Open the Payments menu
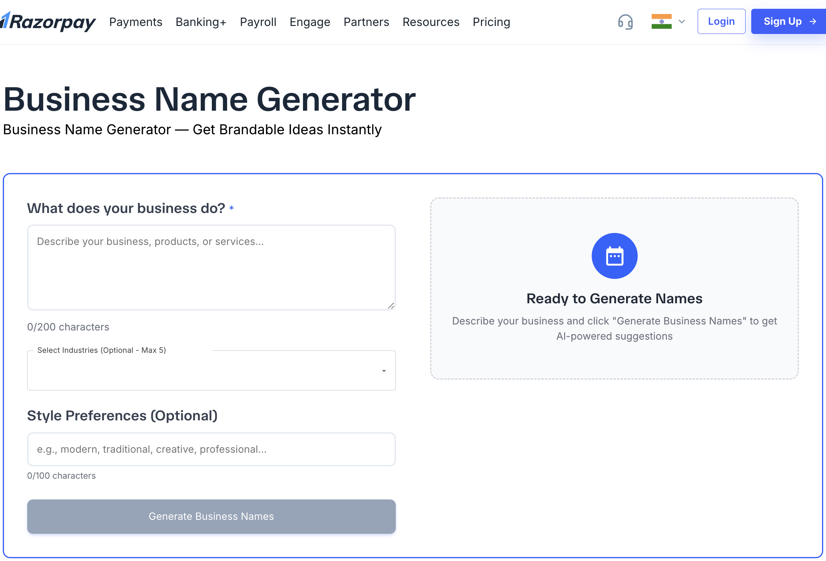The width and height of the screenshot is (826, 561). [136, 22]
